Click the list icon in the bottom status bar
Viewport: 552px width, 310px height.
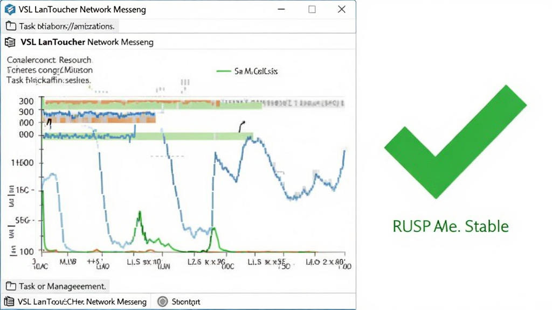click(9, 301)
